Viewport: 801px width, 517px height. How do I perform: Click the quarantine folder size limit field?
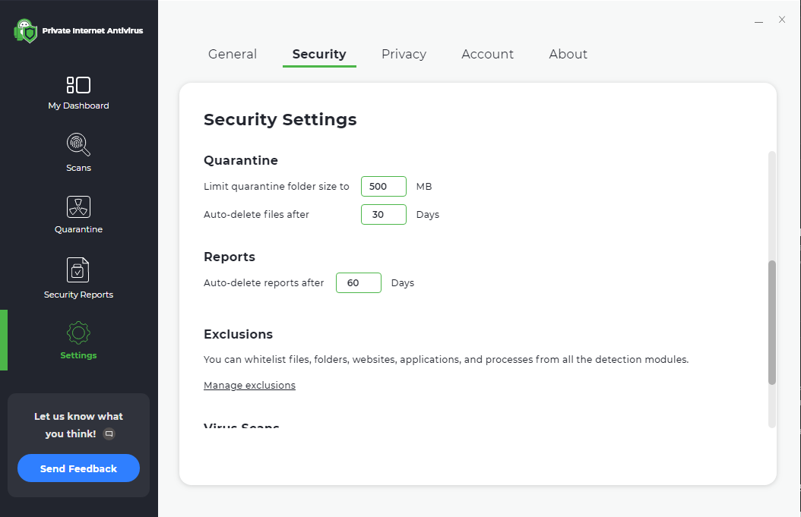pos(384,187)
